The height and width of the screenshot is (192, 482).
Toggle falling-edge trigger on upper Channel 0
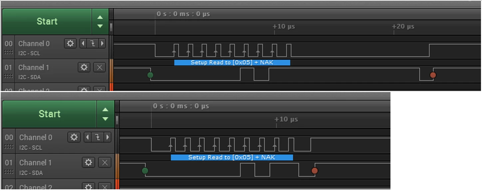tap(93, 44)
